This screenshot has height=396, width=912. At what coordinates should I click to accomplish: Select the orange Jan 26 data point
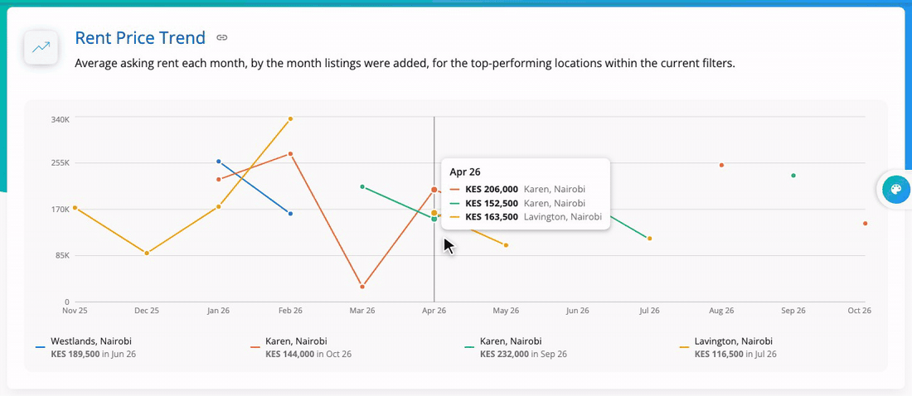[x=218, y=179]
